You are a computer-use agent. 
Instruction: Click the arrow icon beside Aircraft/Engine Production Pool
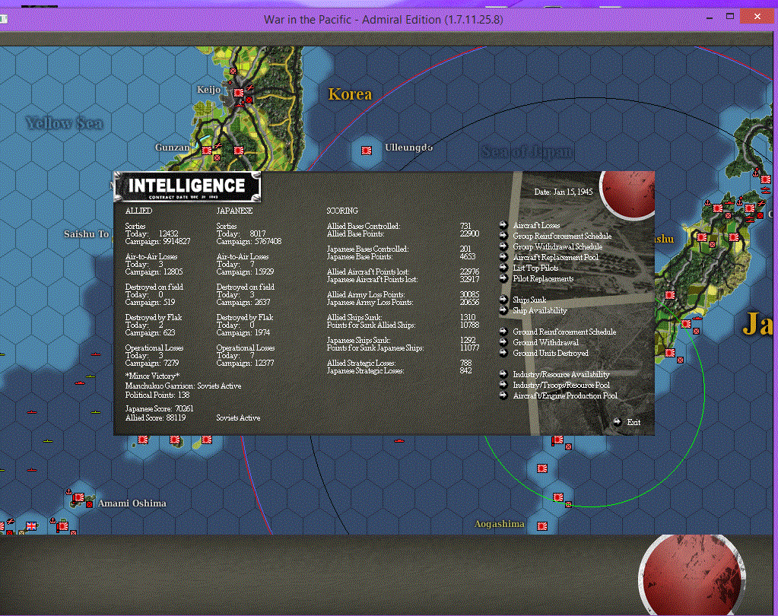click(x=503, y=395)
